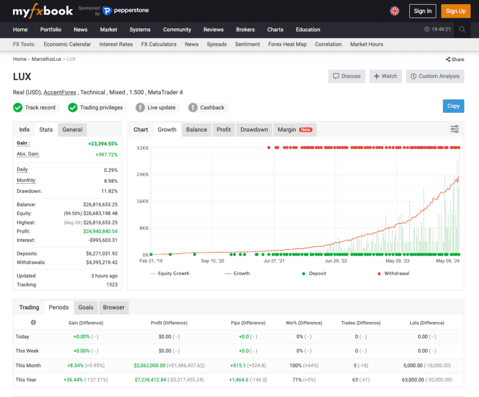Toggle Deposit markers in chart legend
Image resolution: width=479 pixels, height=397 pixels.
[314, 274]
